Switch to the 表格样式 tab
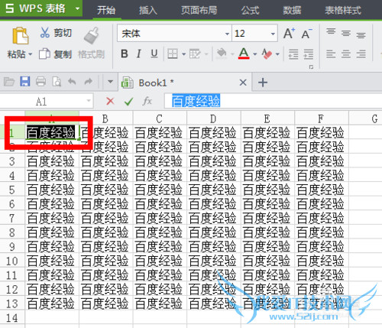The image size is (382, 328). (343, 11)
